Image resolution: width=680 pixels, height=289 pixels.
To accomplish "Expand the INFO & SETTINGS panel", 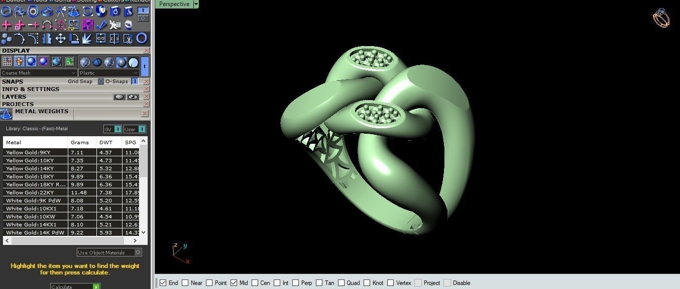I will coord(30,89).
